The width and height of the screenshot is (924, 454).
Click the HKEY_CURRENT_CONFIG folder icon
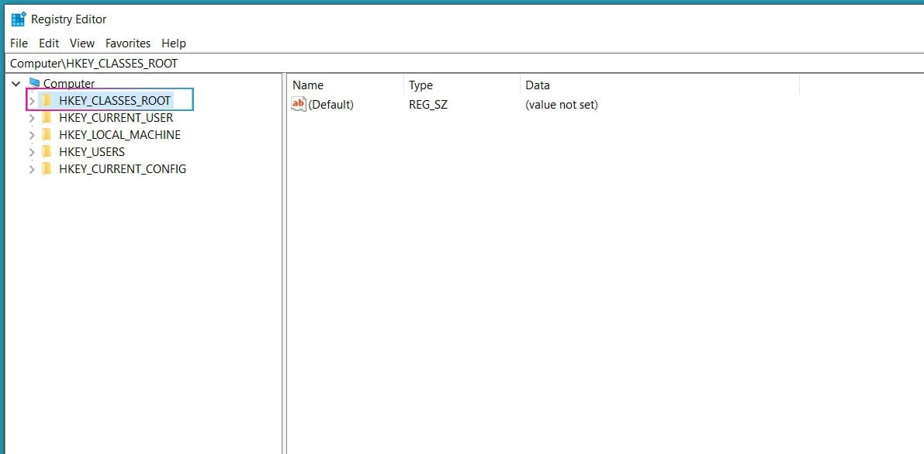click(47, 169)
